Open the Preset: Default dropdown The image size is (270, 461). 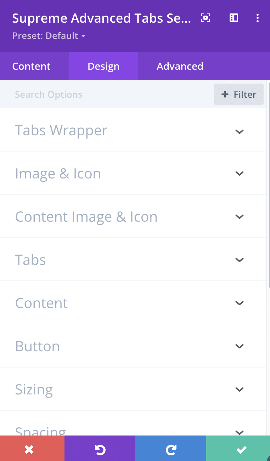tap(49, 36)
